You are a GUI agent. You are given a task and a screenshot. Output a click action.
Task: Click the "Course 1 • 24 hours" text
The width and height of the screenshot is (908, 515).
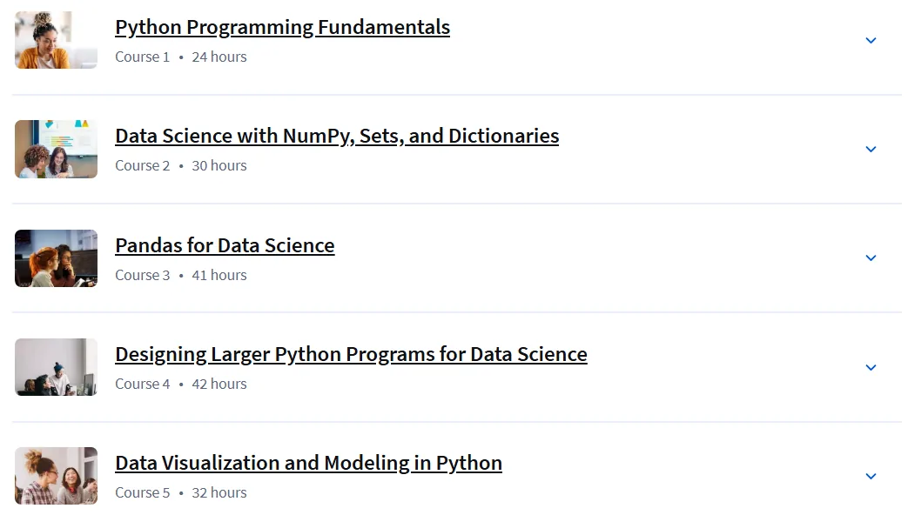(x=181, y=57)
